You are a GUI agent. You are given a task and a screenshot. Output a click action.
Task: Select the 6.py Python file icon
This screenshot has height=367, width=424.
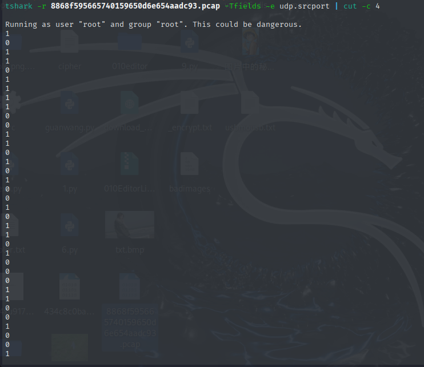(x=69, y=228)
